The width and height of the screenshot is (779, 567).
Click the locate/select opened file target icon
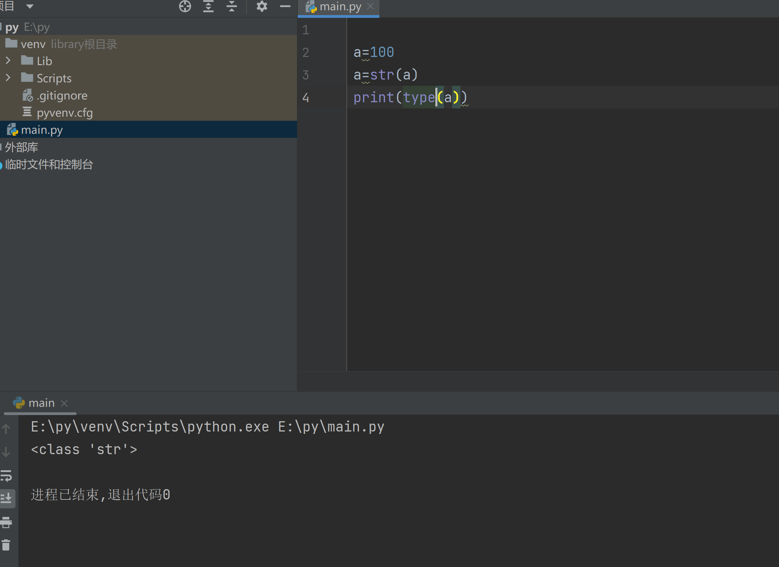click(185, 6)
